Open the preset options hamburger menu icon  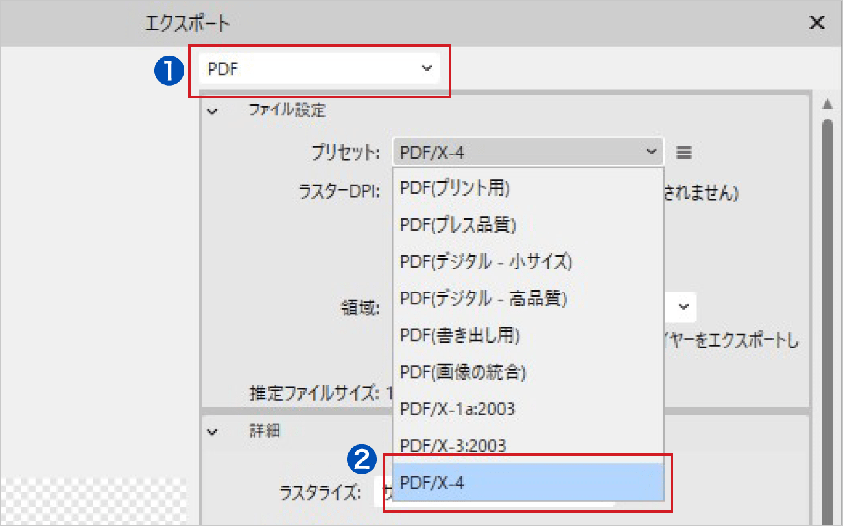(683, 153)
